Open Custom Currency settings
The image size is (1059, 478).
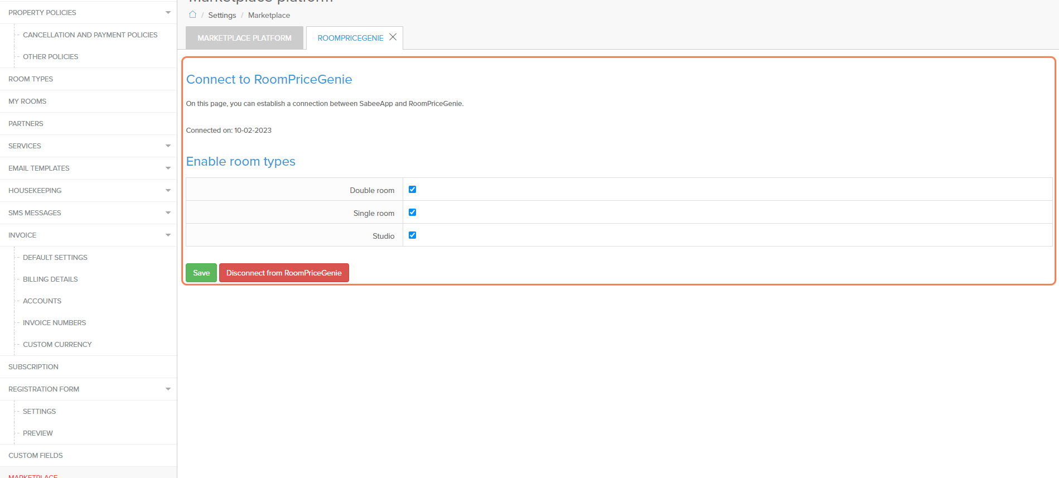tap(57, 344)
